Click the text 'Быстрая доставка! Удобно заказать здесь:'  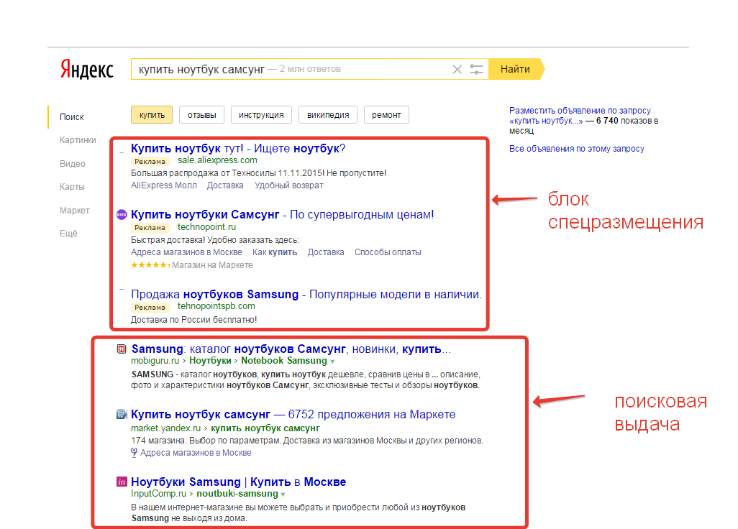[x=215, y=240]
